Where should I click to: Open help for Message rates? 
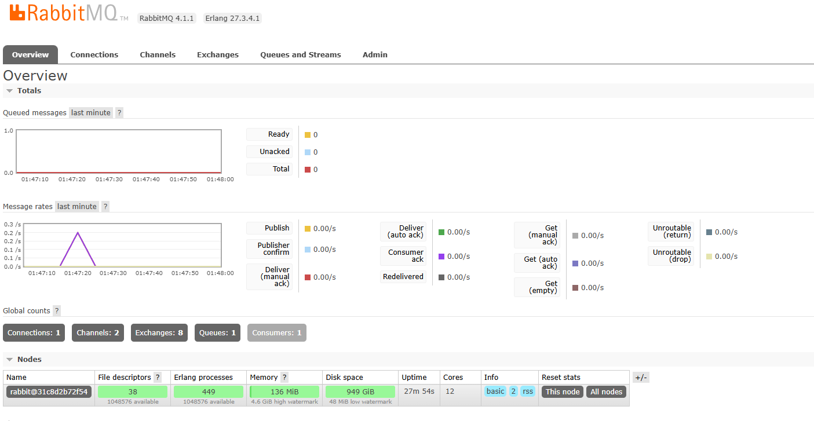tap(105, 207)
